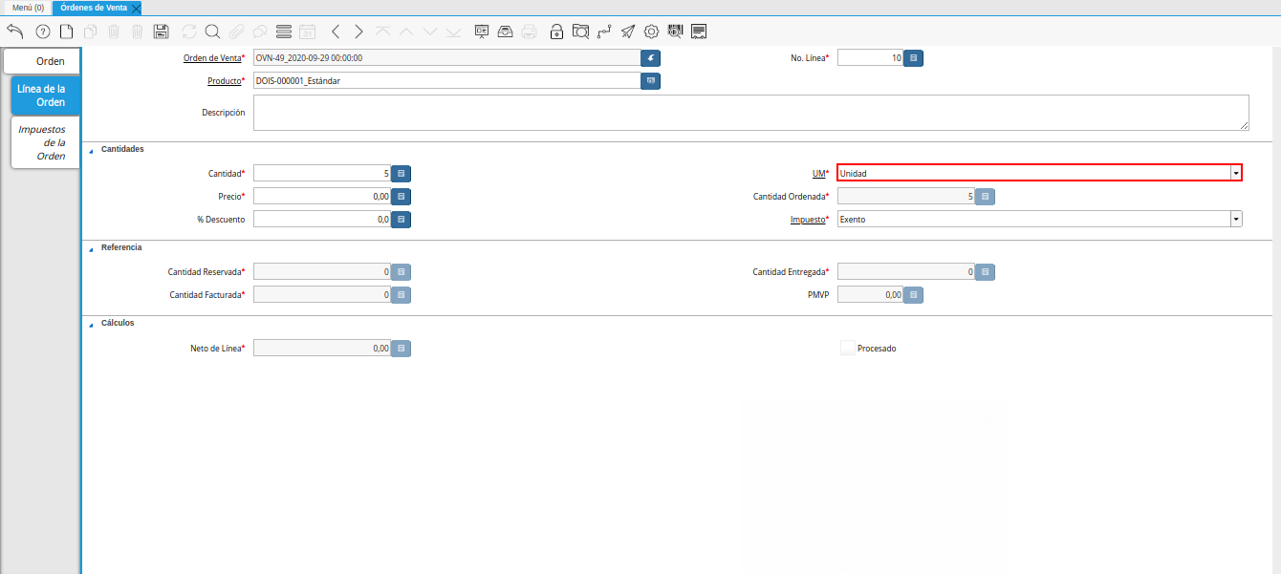Open the Impuesto Exento dropdown
Image resolution: width=1281 pixels, height=574 pixels.
point(1236,219)
